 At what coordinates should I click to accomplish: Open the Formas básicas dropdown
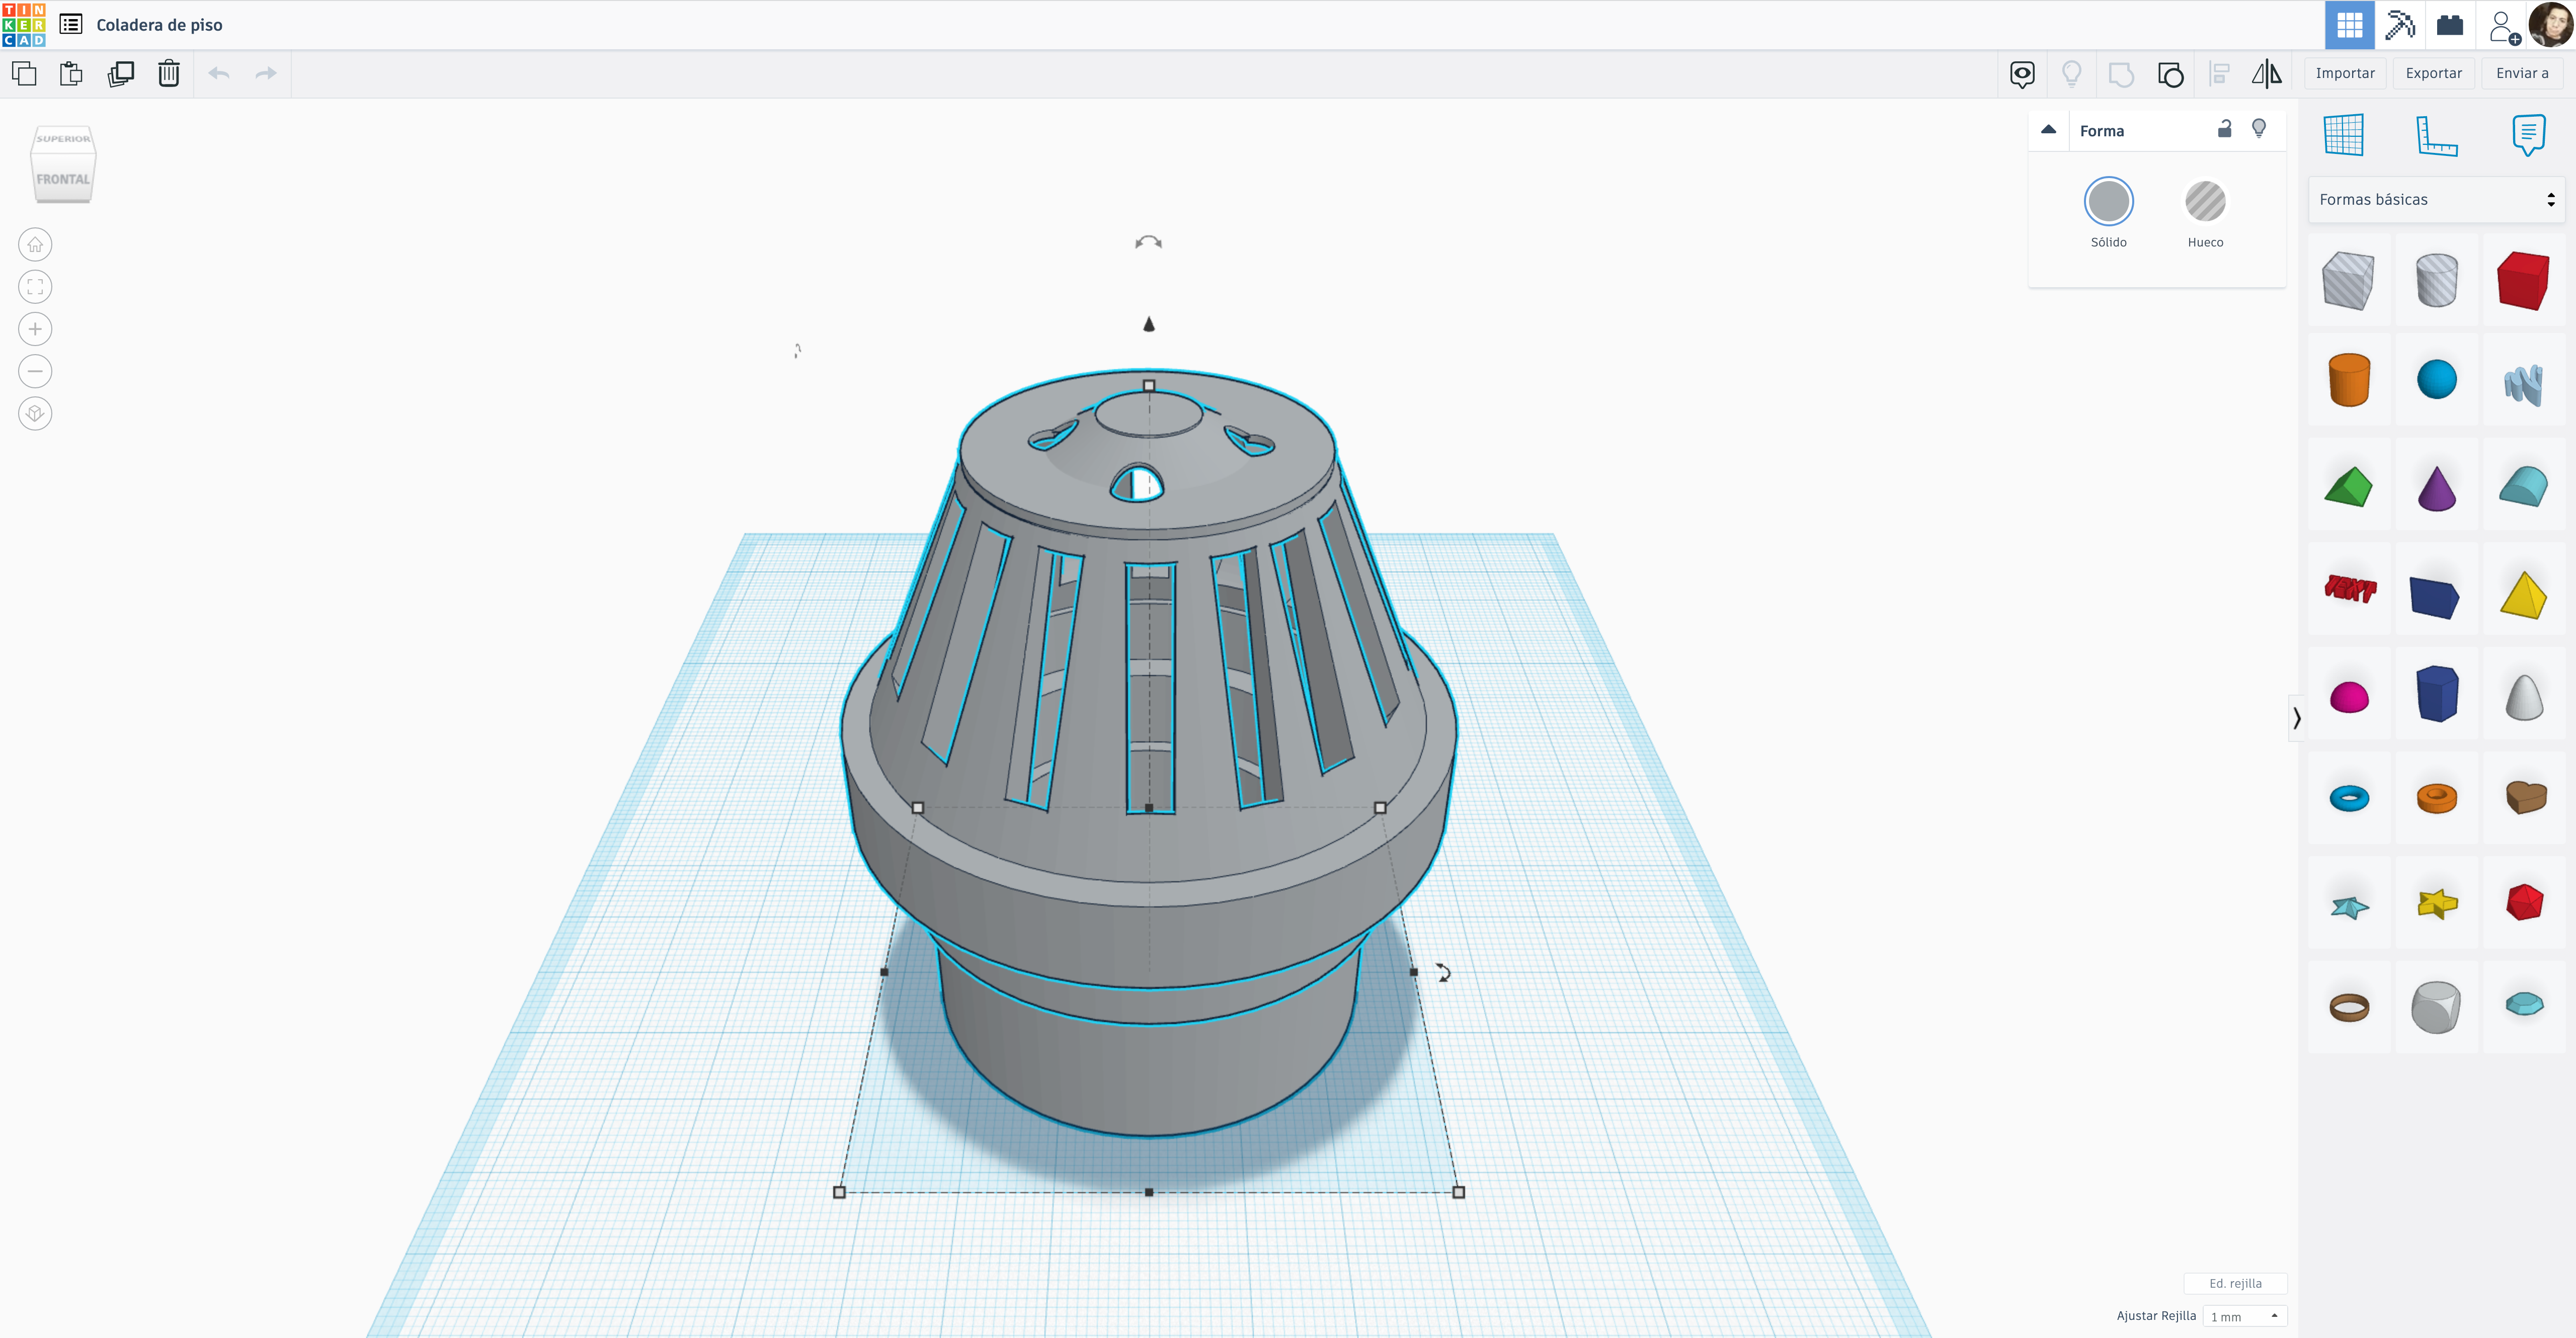2435,200
